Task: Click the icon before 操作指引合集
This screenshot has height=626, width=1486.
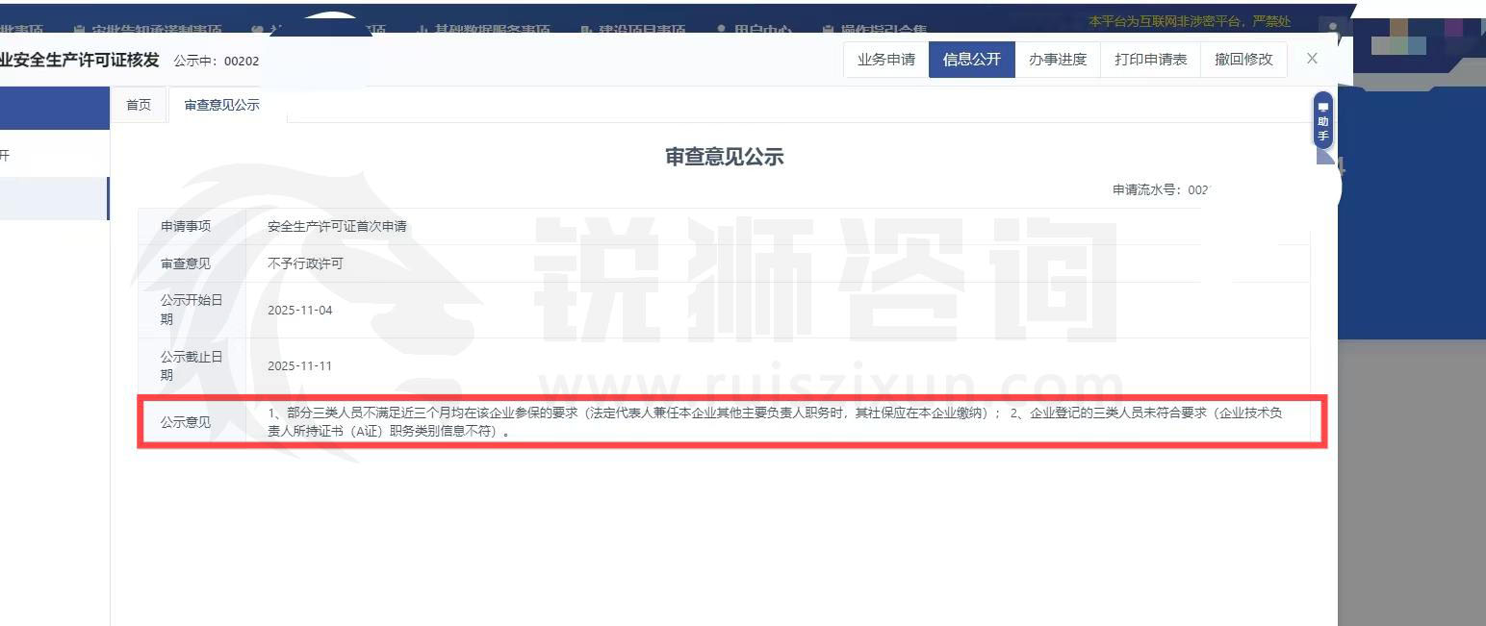Action: 826,31
